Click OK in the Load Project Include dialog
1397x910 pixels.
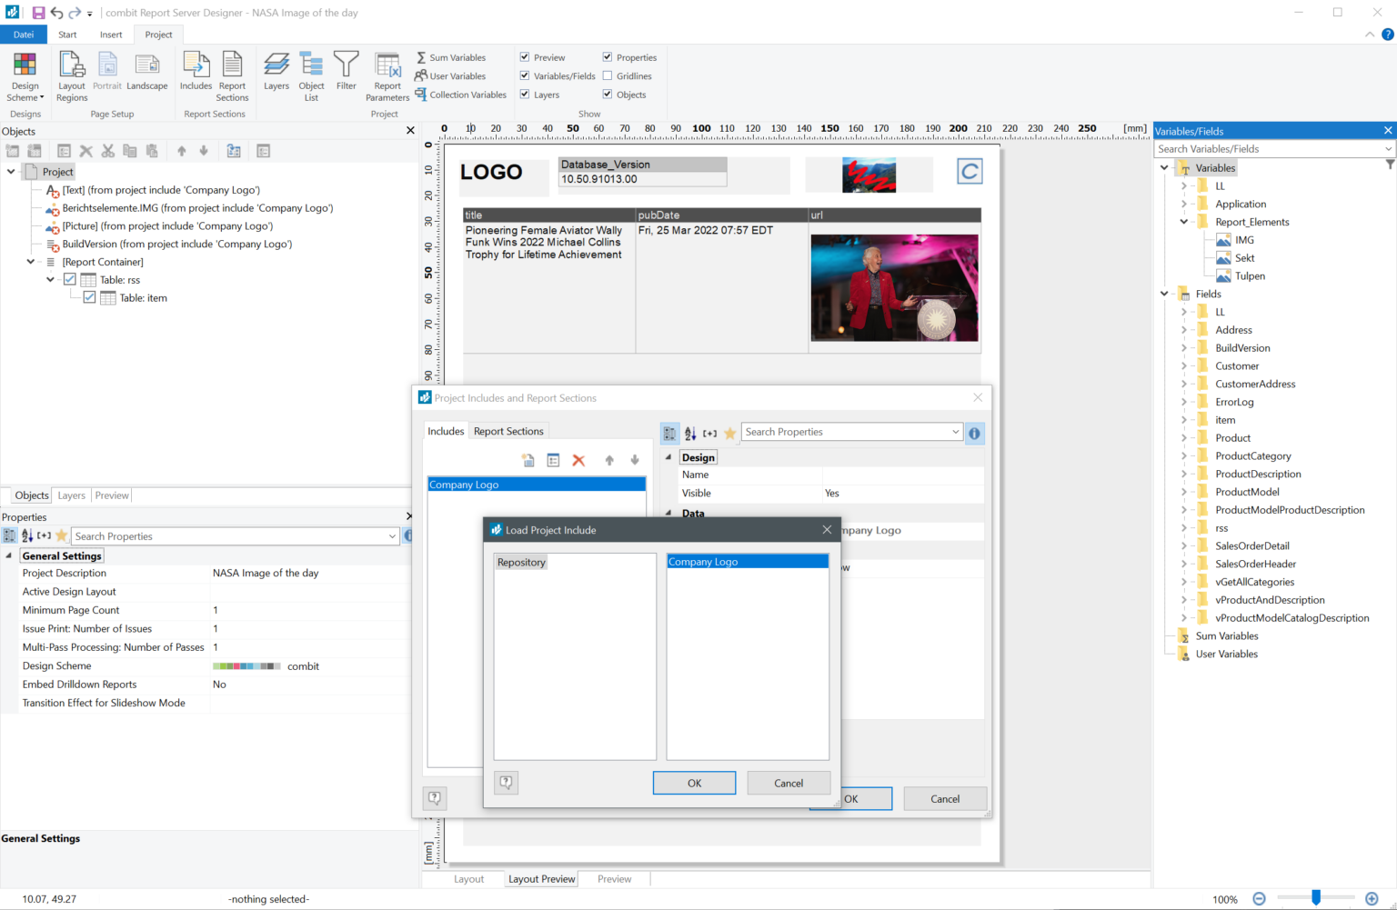[694, 783]
